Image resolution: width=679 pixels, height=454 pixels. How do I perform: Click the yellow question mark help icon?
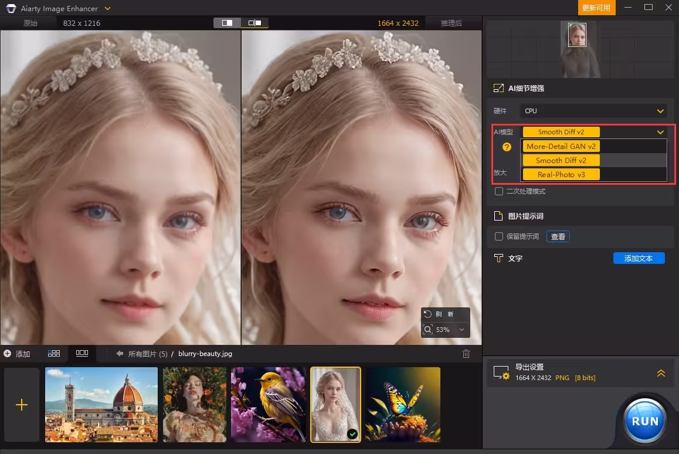coord(507,147)
